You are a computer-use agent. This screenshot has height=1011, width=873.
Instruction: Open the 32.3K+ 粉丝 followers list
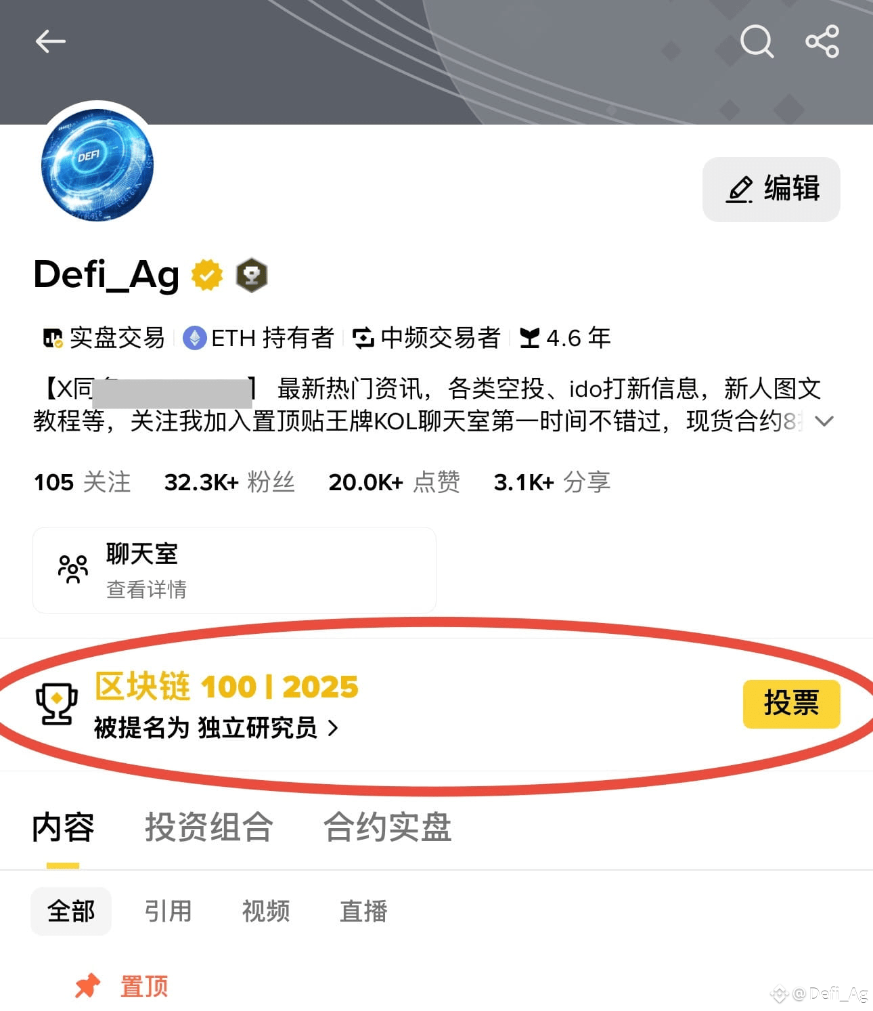tap(229, 482)
